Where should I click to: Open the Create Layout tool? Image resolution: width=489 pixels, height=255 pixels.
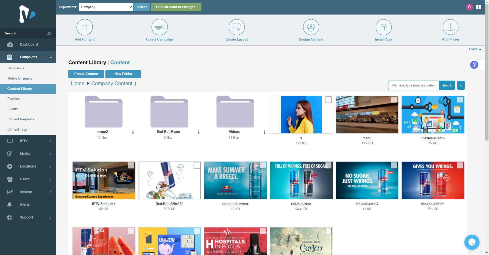[x=237, y=27]
